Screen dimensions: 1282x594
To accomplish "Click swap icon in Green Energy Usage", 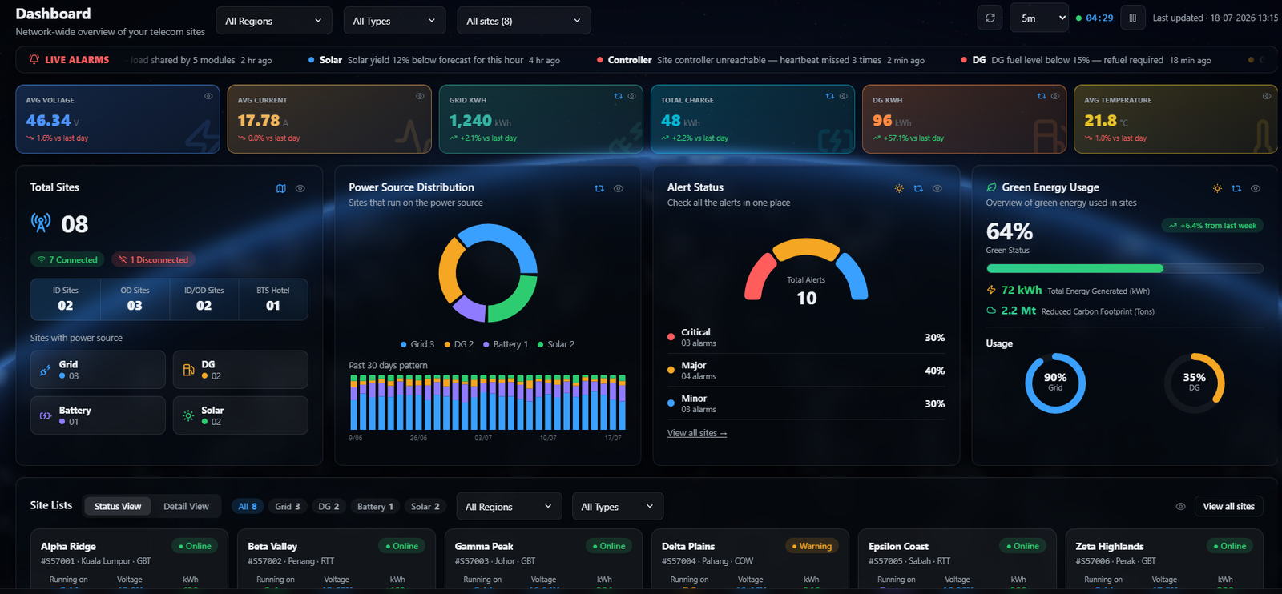I will (x=1236, y=189).
